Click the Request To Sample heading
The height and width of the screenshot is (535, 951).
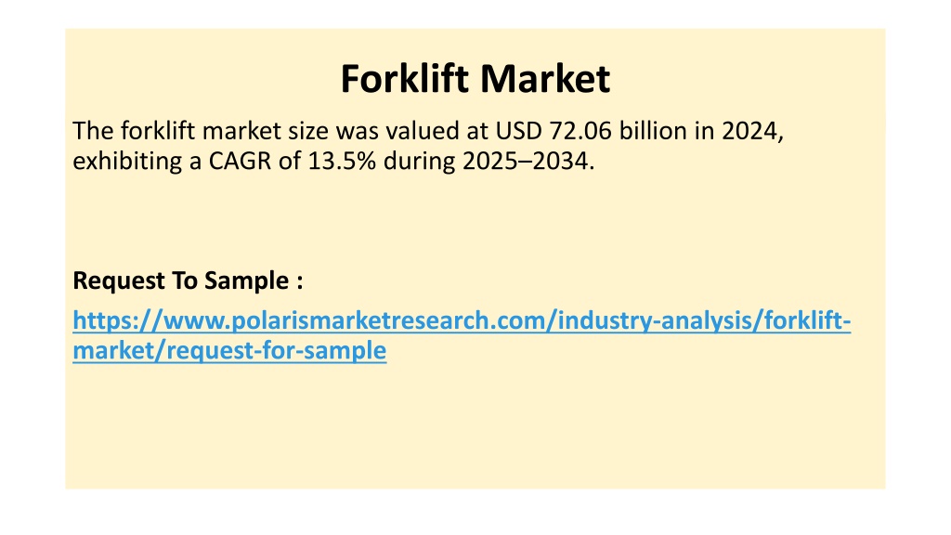click(188, 281)
